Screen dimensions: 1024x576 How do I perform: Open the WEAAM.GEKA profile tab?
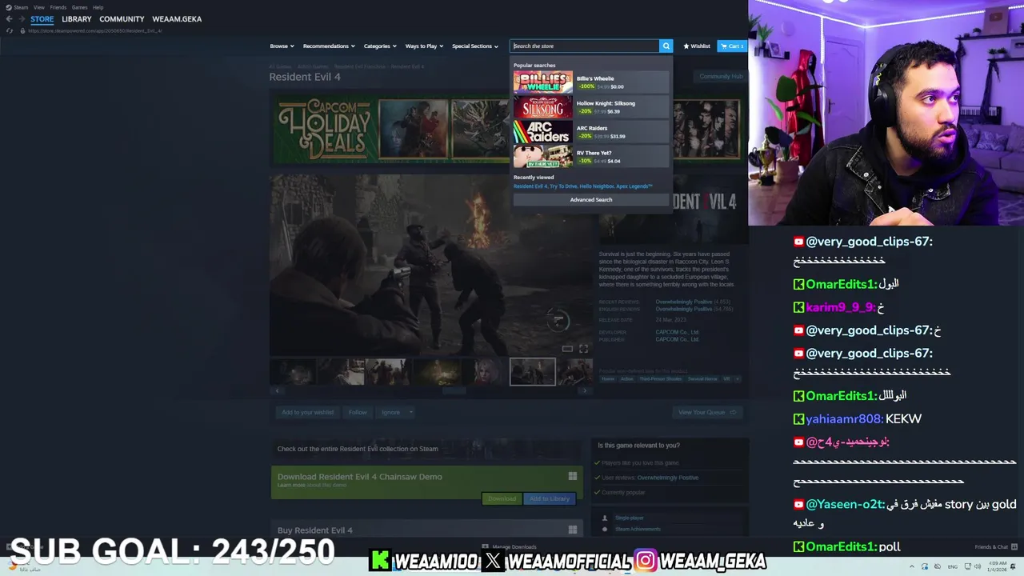177,19
